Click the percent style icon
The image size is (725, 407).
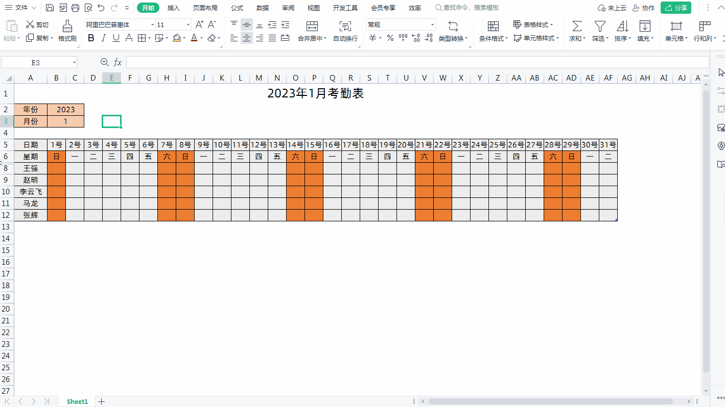click(x=390, y=38)
